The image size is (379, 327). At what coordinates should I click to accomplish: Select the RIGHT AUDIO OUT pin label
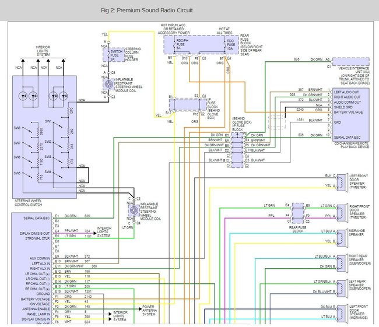[x=348, y=97]
